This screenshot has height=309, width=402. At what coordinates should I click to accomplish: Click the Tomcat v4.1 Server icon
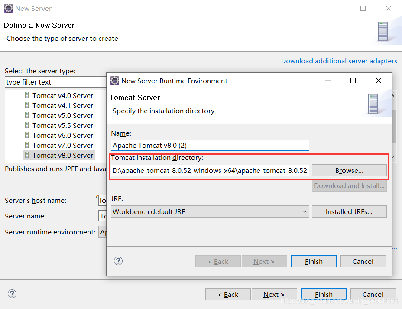(27, 105)
